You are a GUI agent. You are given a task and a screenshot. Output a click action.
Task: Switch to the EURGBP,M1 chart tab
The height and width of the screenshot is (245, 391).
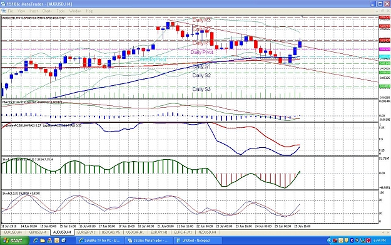coord(86,232)
